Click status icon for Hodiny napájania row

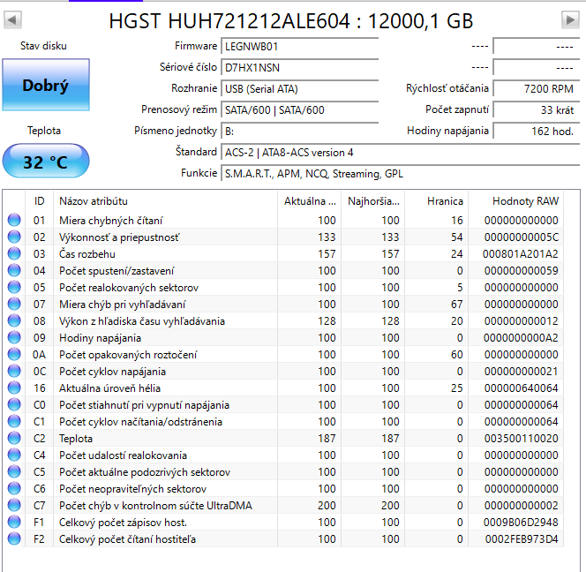pos(14,337)
